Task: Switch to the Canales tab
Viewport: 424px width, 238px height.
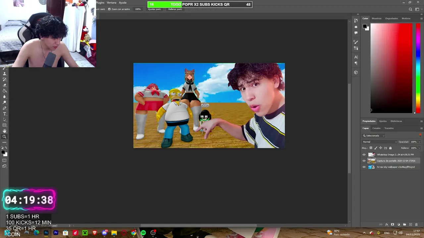Action: [x=376, y=128]
